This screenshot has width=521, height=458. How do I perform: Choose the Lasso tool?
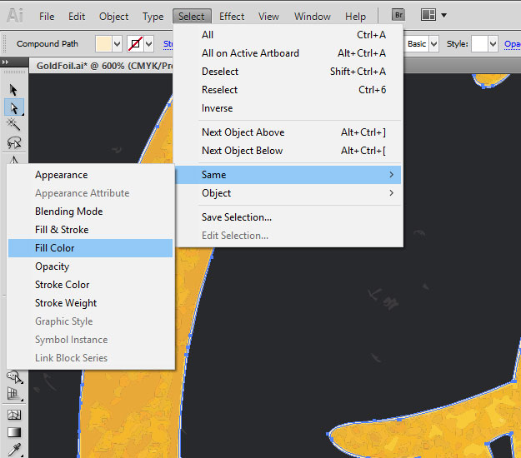click(x=13, y=142)
